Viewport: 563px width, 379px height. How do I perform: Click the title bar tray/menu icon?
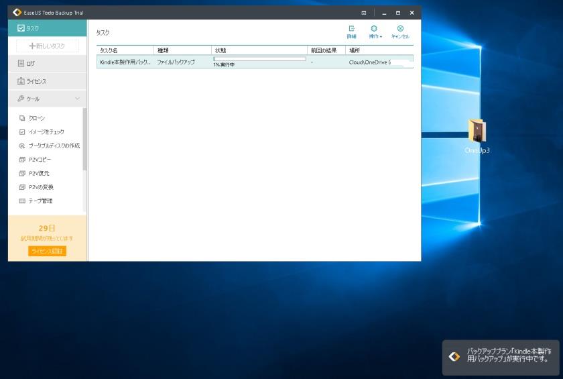pos(364,13)
